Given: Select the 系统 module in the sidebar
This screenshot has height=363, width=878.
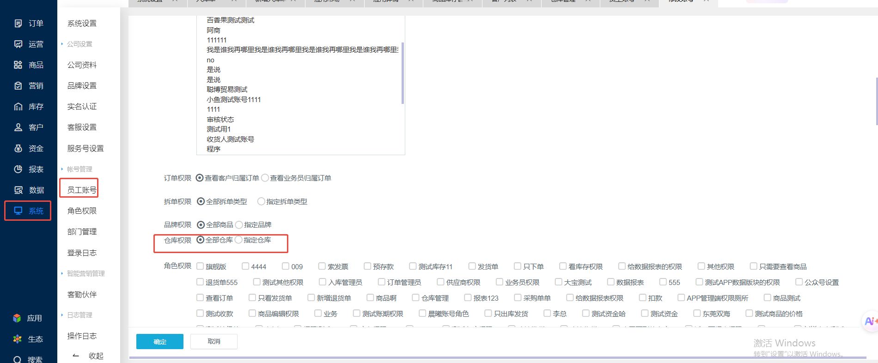Looking at the screenshot, I should pyautogui.click(x=28, y=211).
